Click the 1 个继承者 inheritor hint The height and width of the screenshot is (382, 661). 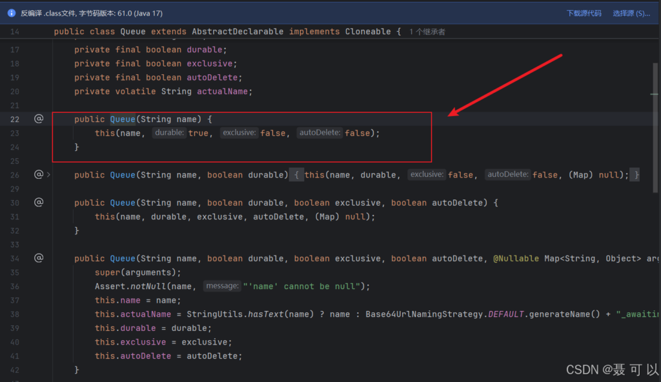pyautogui.click(x=427, y=32)
